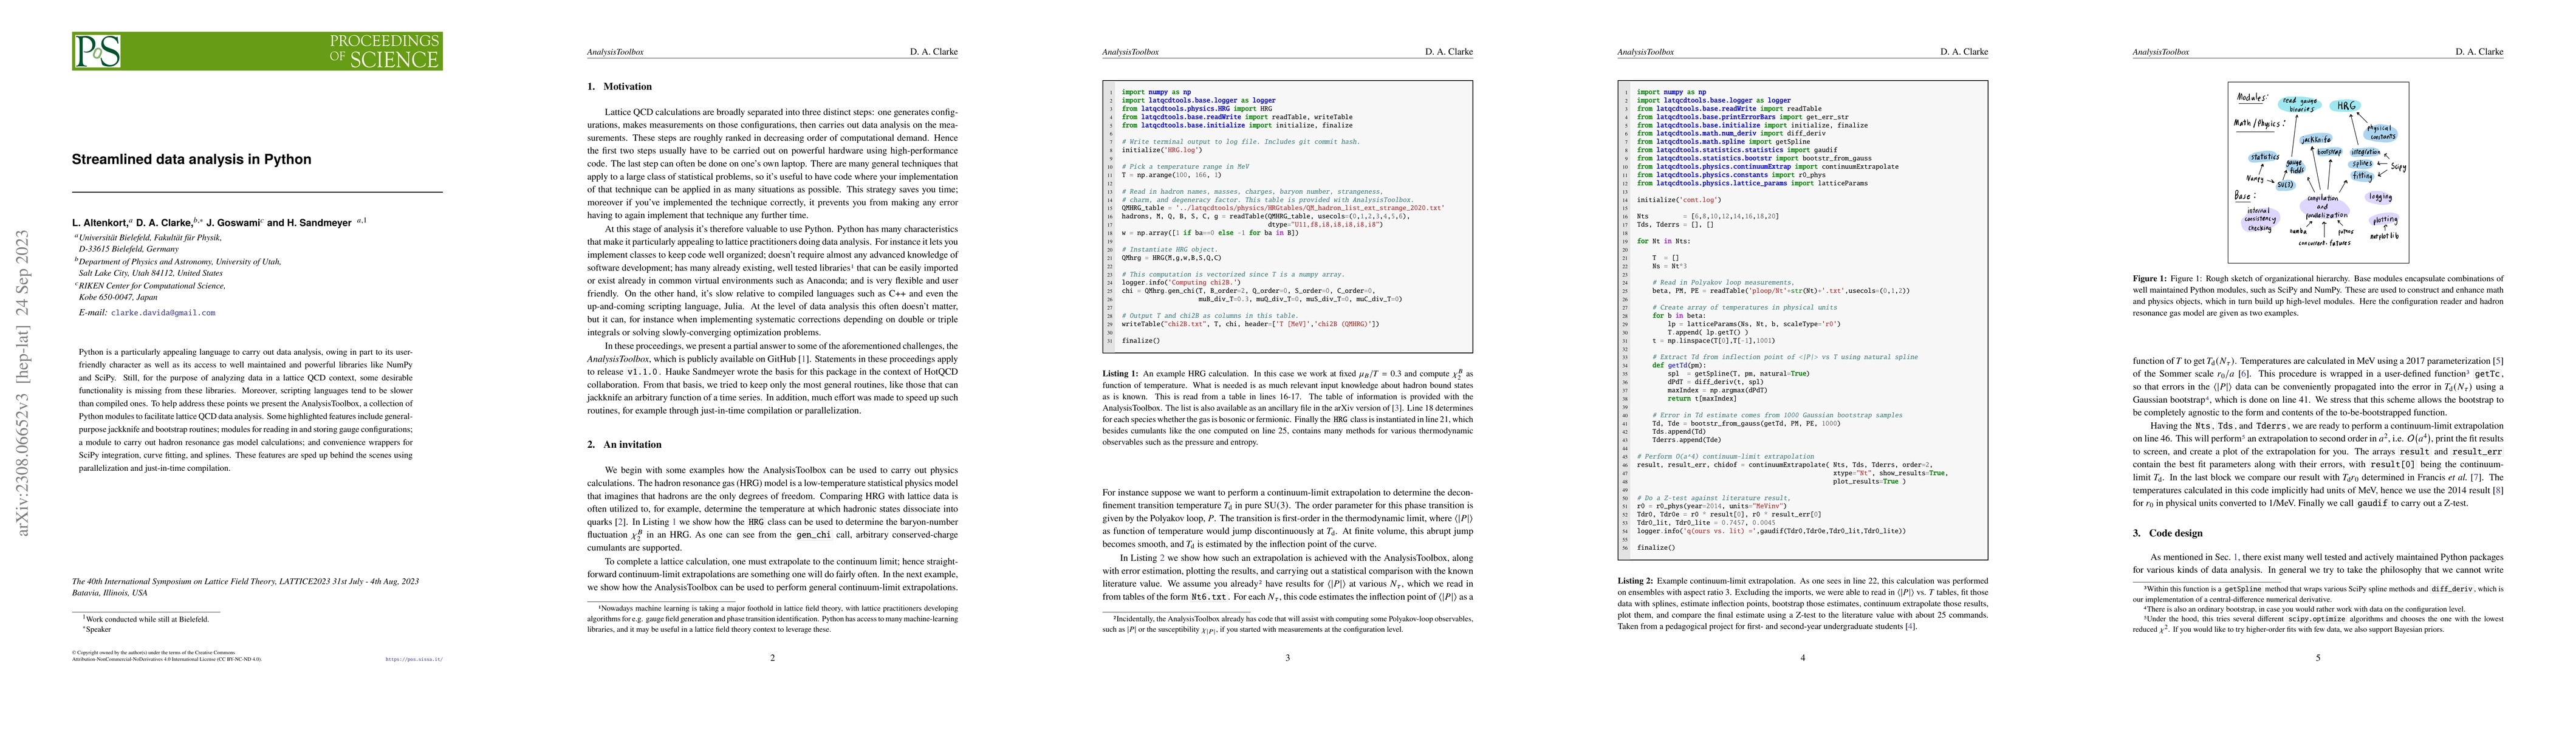2576x729 pixels.
Task: Click the 'bootstrap' bubble in the sketch
Action: [2330, 152]
